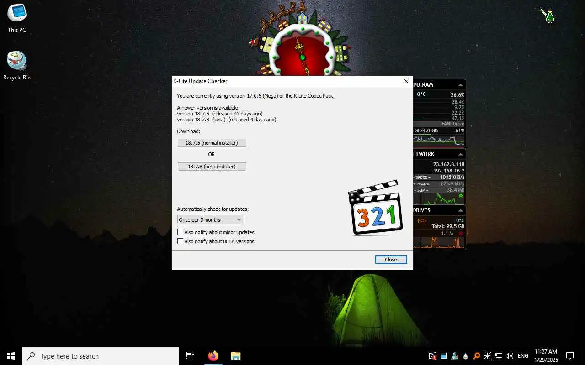Collapse the CPU-RAM widget section
This screenshot has width=585, height=365.
tap(460, 85)
